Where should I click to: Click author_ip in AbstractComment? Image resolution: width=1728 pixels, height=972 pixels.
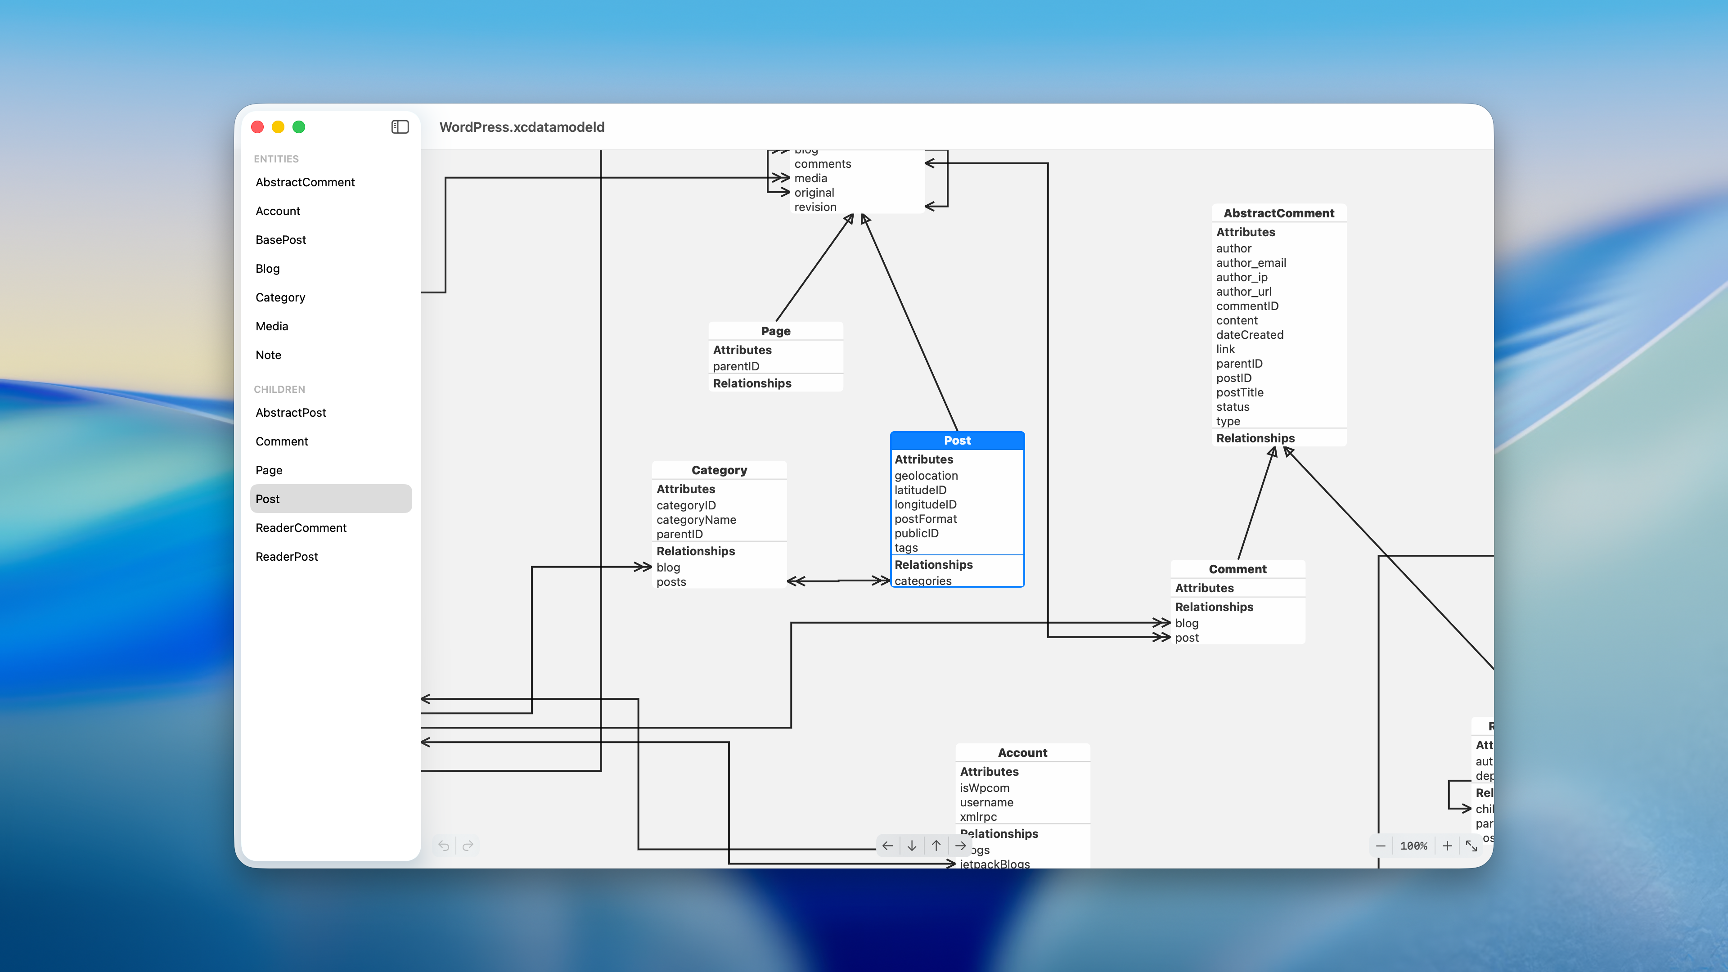click(1242, 277)
